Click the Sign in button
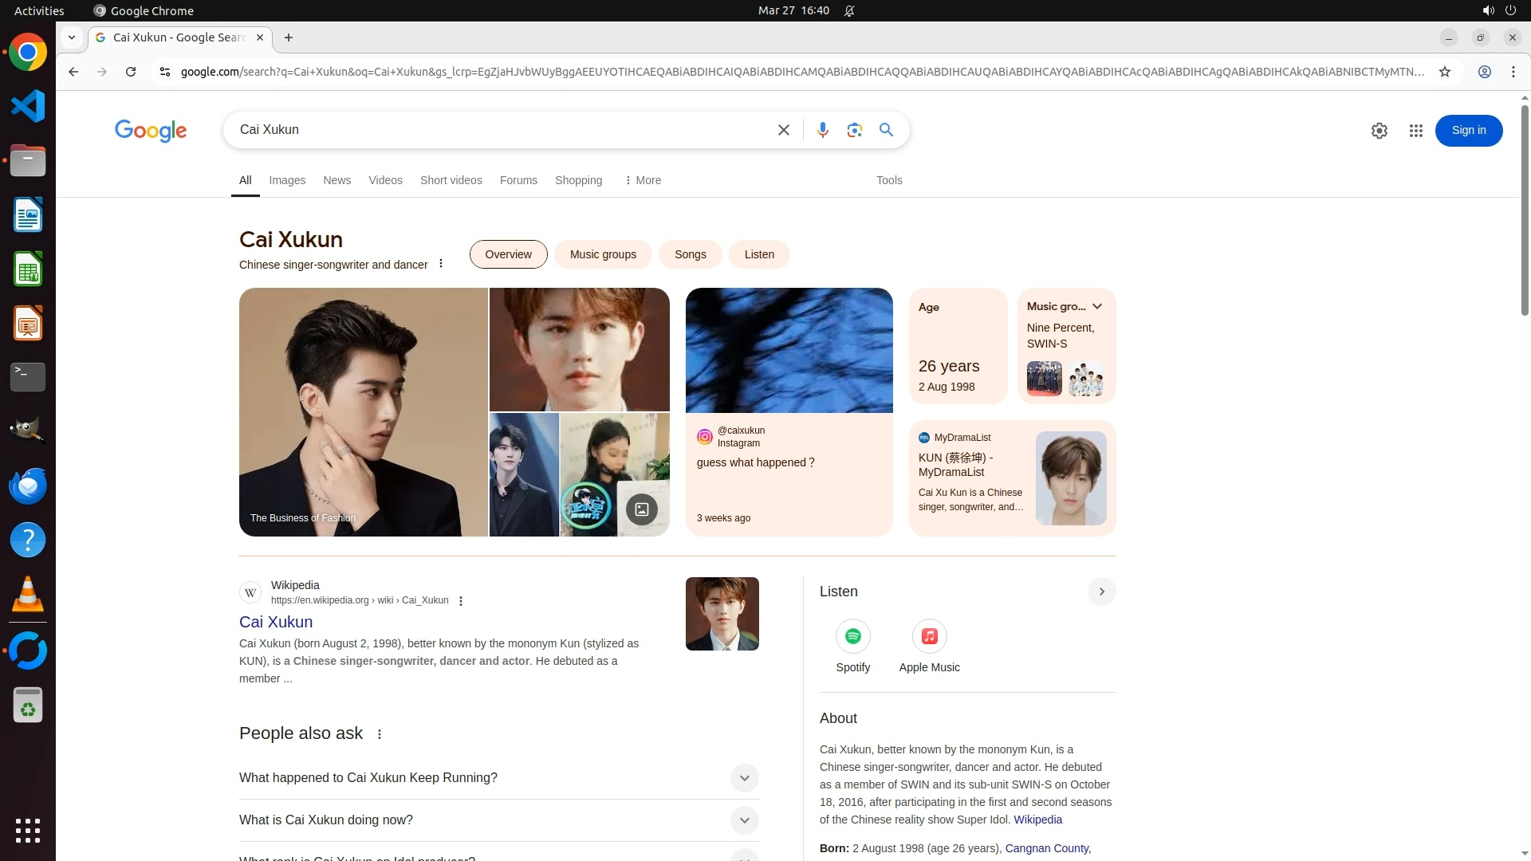 (1468, 131)
